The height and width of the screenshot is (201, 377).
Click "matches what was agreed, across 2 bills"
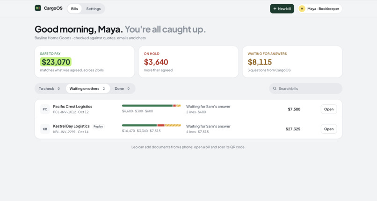[72, 70]
